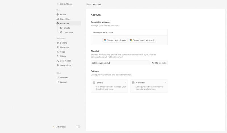Select Logout in the sidebar
Image resolution: width=227 pixels, height=133 pixels.
click(x=68, y=82)
